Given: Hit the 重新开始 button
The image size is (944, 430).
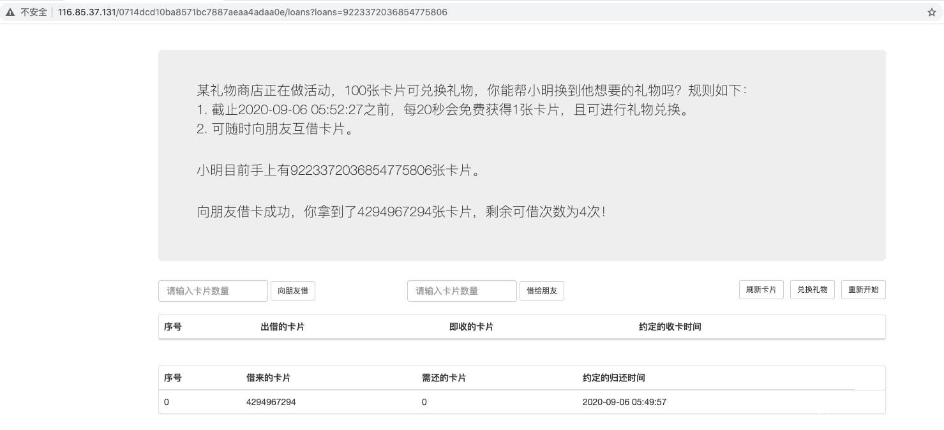Looking at the screenshot, I should [x=863, y=290].
